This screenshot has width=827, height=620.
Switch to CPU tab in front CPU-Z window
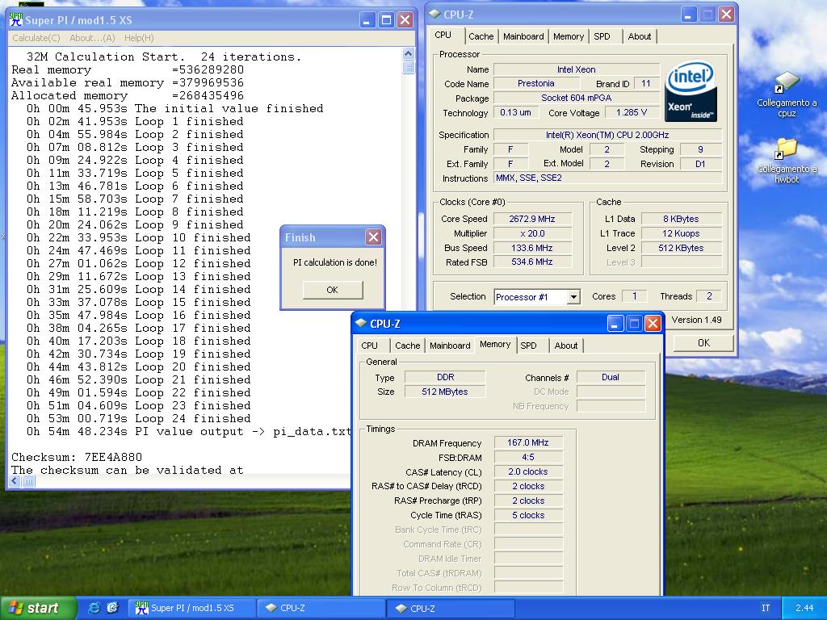[369, 346]
